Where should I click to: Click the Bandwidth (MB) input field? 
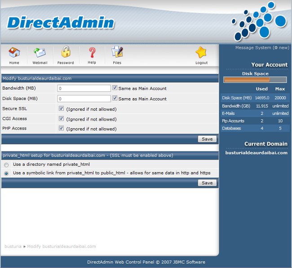coord(84,88)
